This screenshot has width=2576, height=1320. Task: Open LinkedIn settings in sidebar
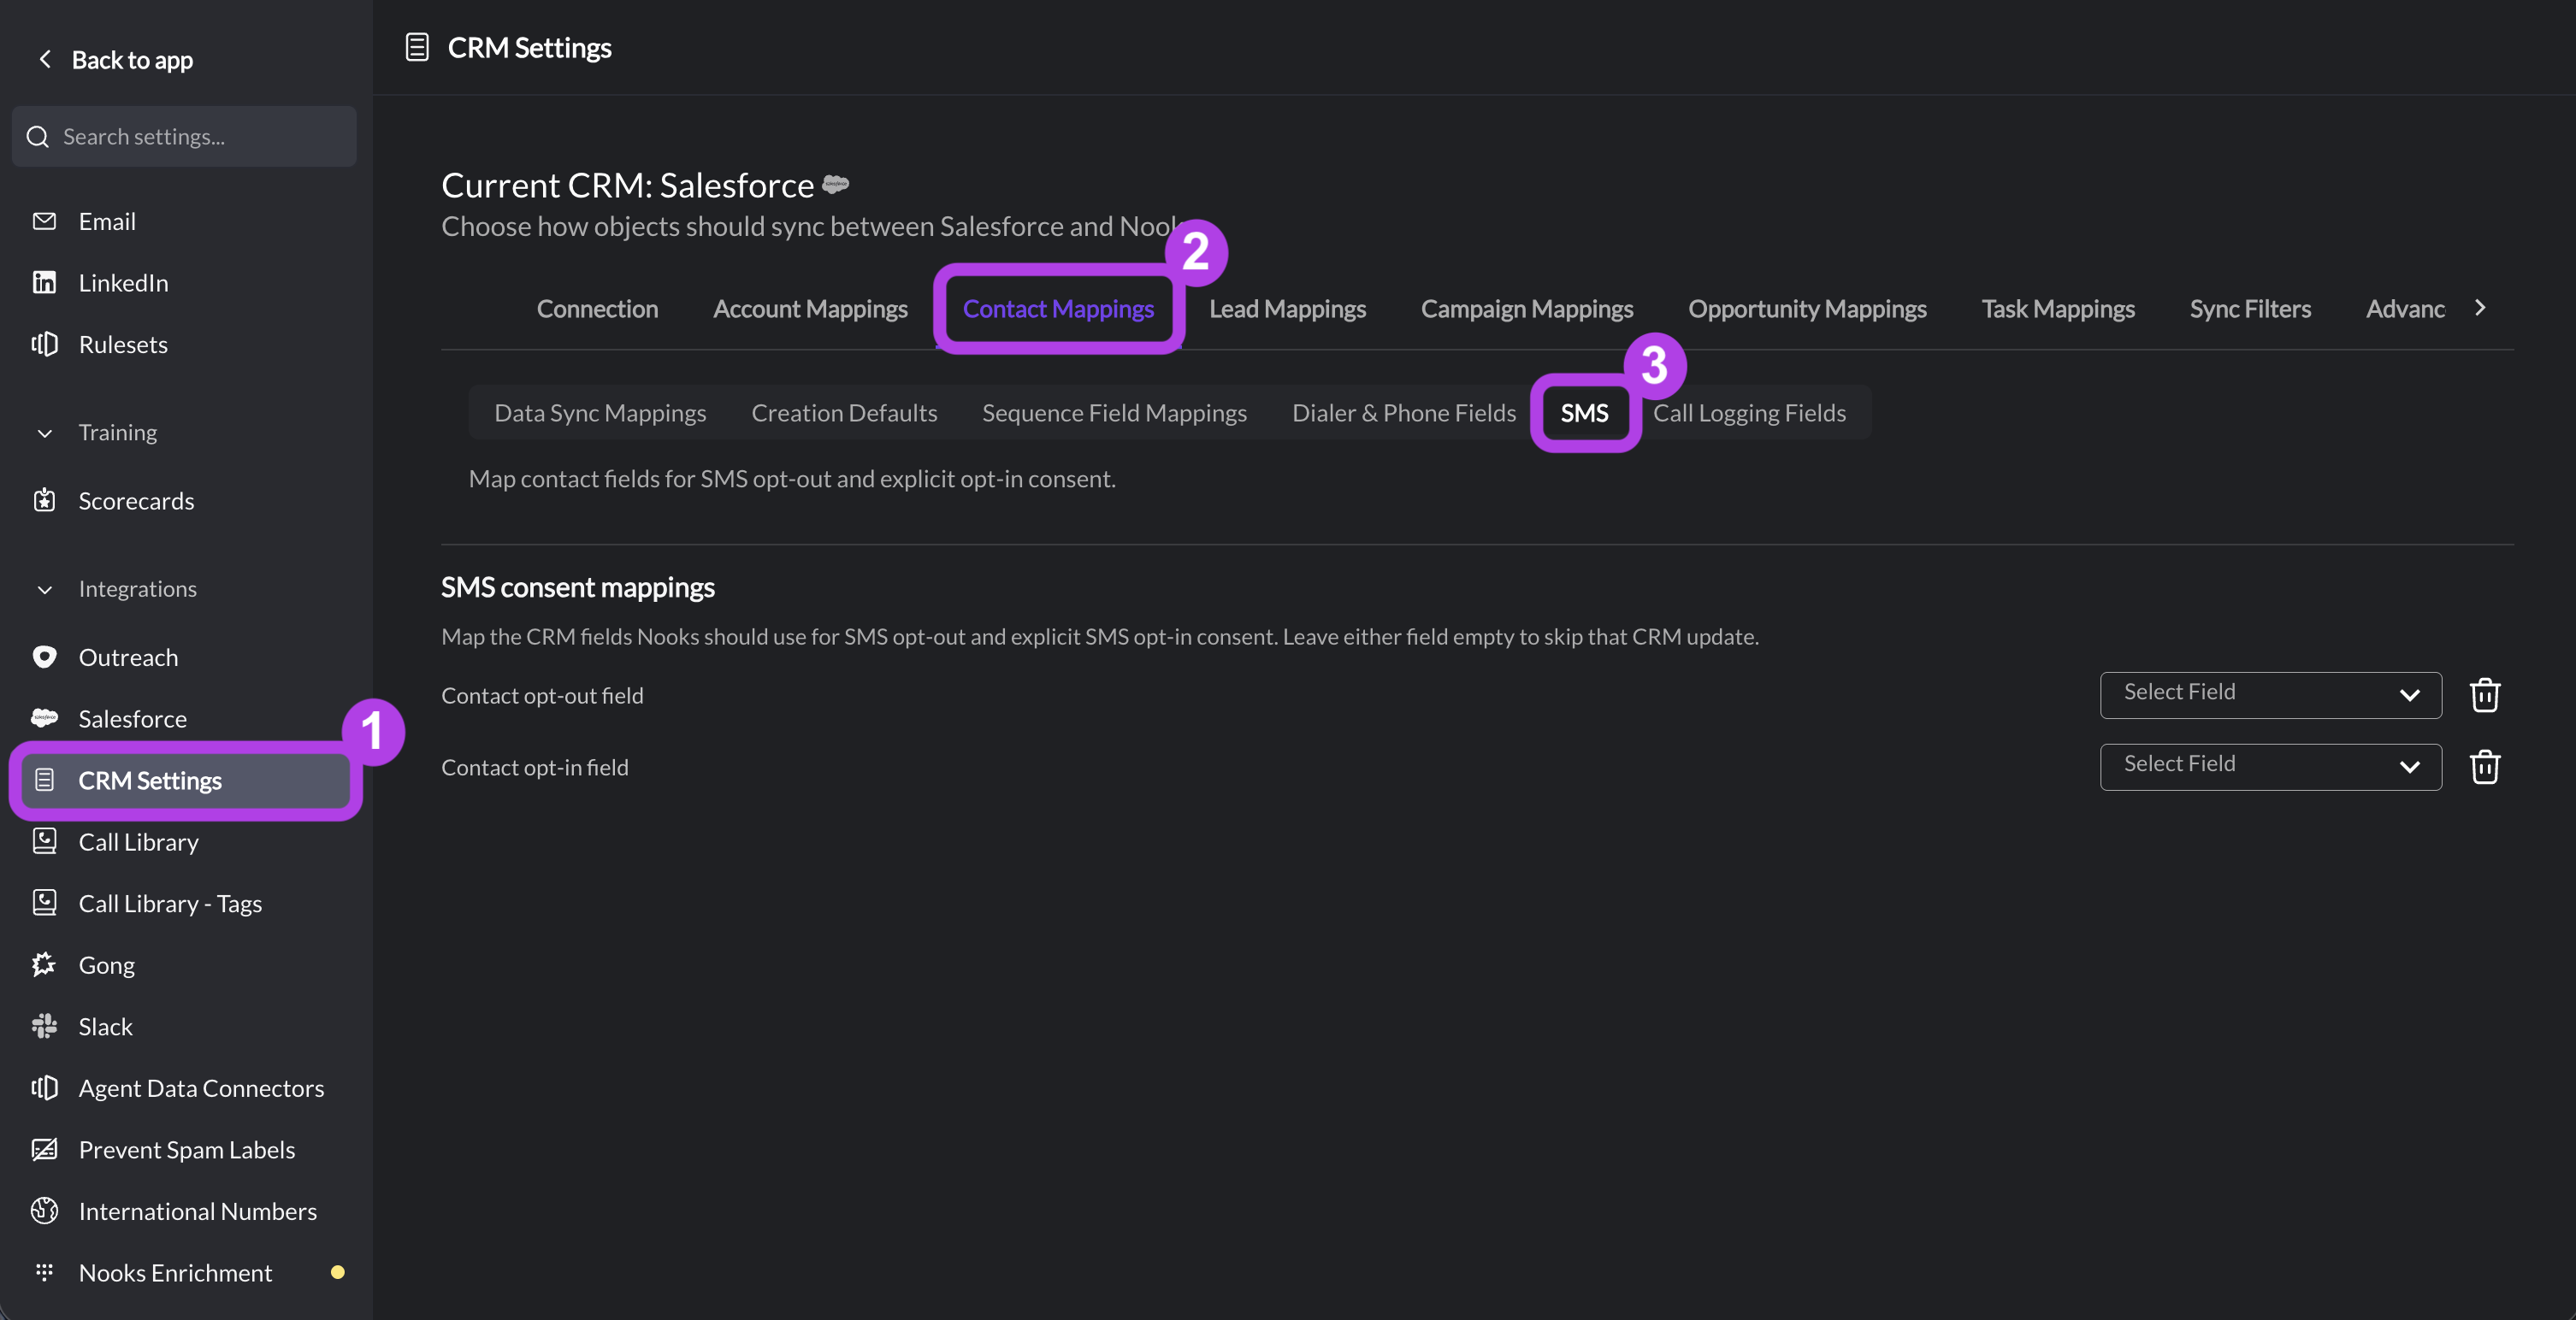pos(123,283)
